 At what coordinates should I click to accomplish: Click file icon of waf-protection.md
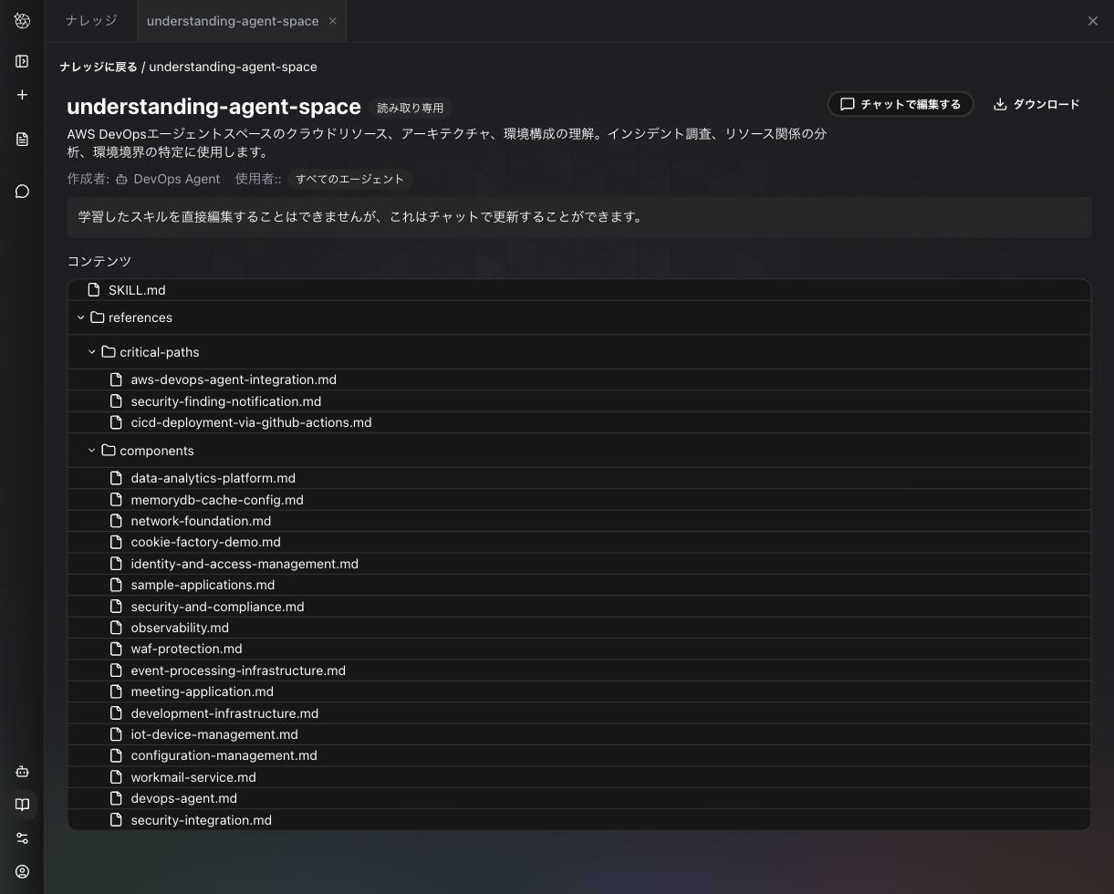click(116, 649)
